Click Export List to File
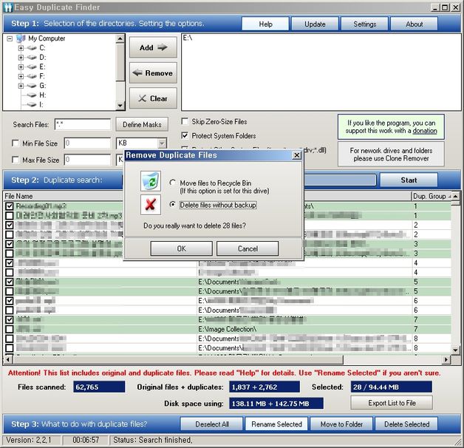Screen dimensions: 464x448 [x=392, y=403]
